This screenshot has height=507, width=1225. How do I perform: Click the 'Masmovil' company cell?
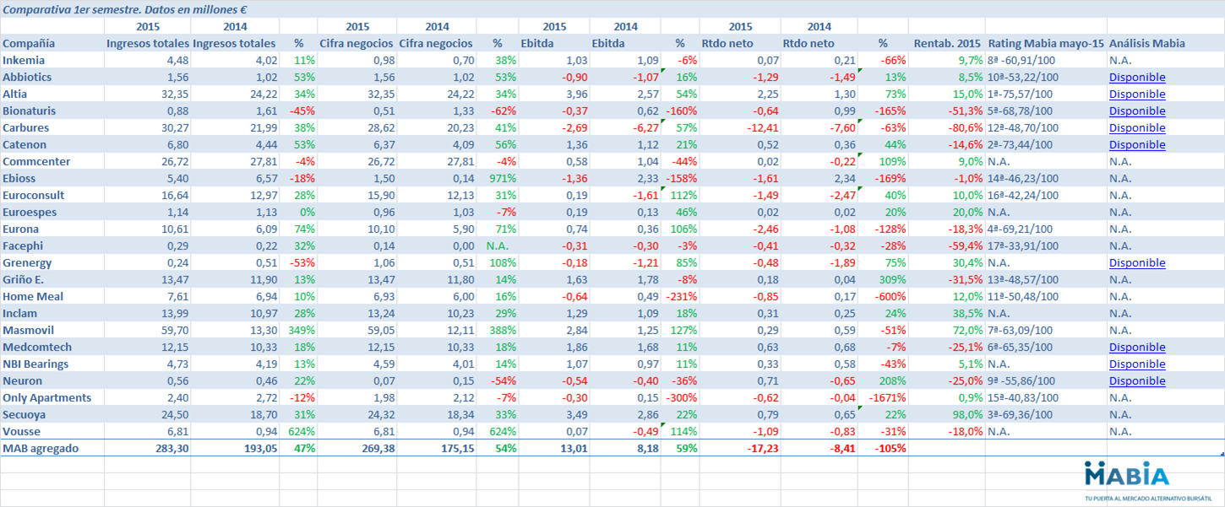pyautogui.click(x=27, y=330)
